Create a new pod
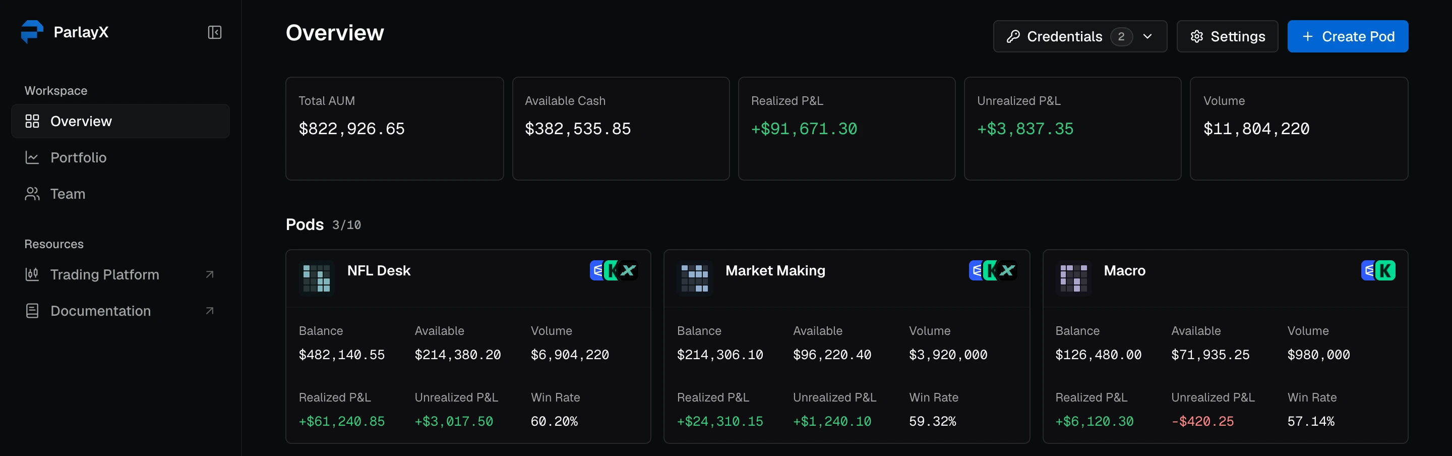The width and height of the screenshot is (1452, 456). click(x=1348, y=37)
